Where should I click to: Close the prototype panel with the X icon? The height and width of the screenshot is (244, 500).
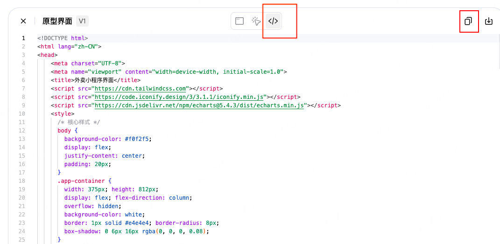(x=23, y=21)
